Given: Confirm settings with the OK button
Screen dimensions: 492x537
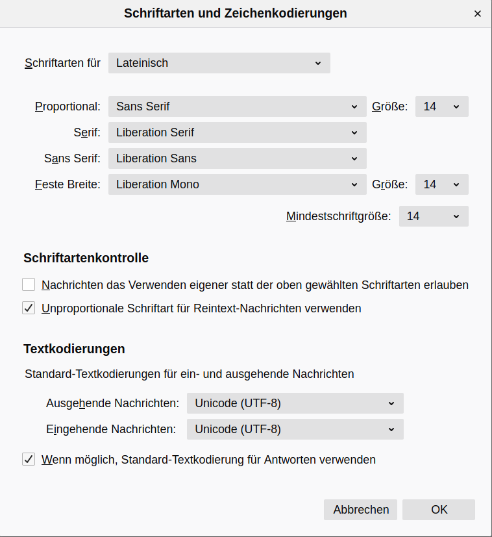Looking at the screenshot, I should pos(439,510).
